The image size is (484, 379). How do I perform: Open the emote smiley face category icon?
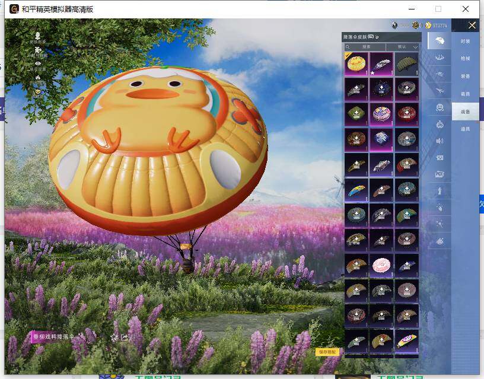tap(439, 107)
